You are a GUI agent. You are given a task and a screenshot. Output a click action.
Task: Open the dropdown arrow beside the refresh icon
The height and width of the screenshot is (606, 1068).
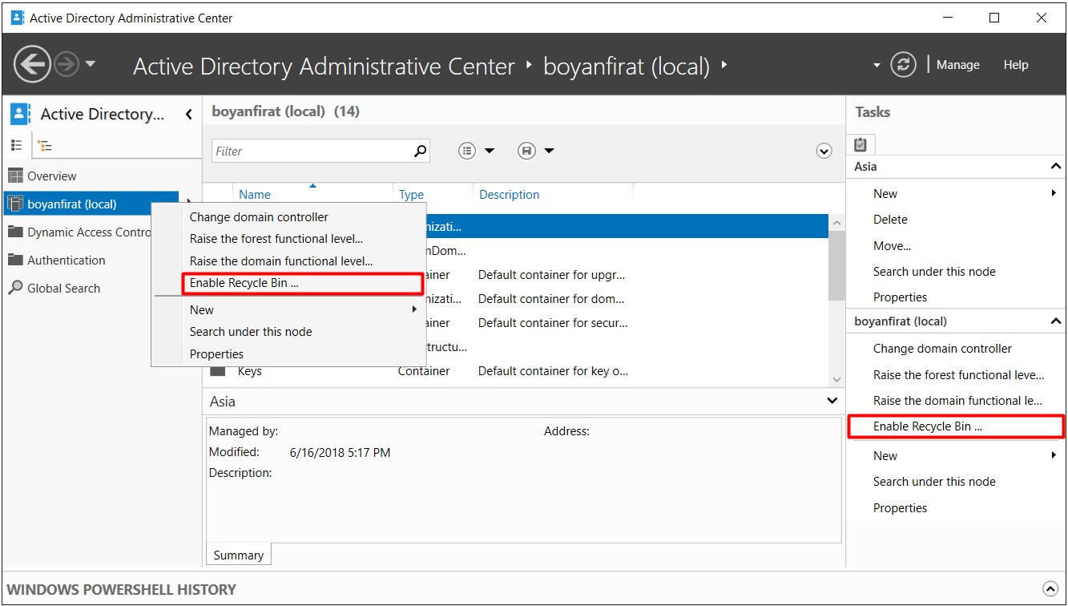[x=877, y=66]
